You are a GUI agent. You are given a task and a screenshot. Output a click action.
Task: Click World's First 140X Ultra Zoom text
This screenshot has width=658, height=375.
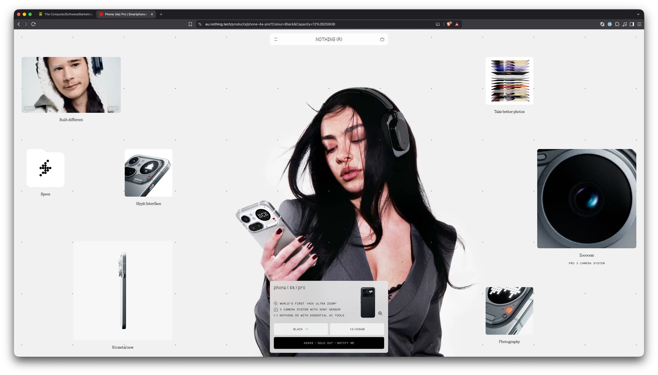tap(308, 304)
